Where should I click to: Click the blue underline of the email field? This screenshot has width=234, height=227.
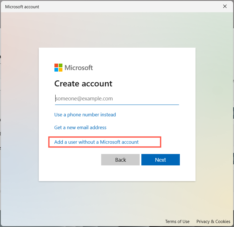[117, 105]
